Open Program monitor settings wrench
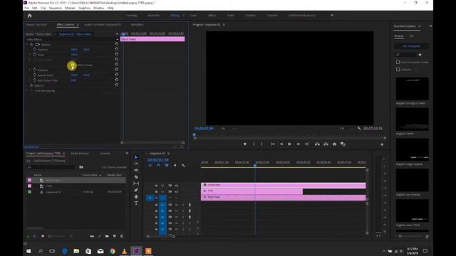 tap(359, 128)
